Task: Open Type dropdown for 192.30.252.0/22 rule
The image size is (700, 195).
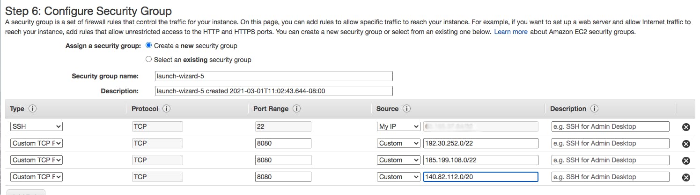Action: click(37, 143)
